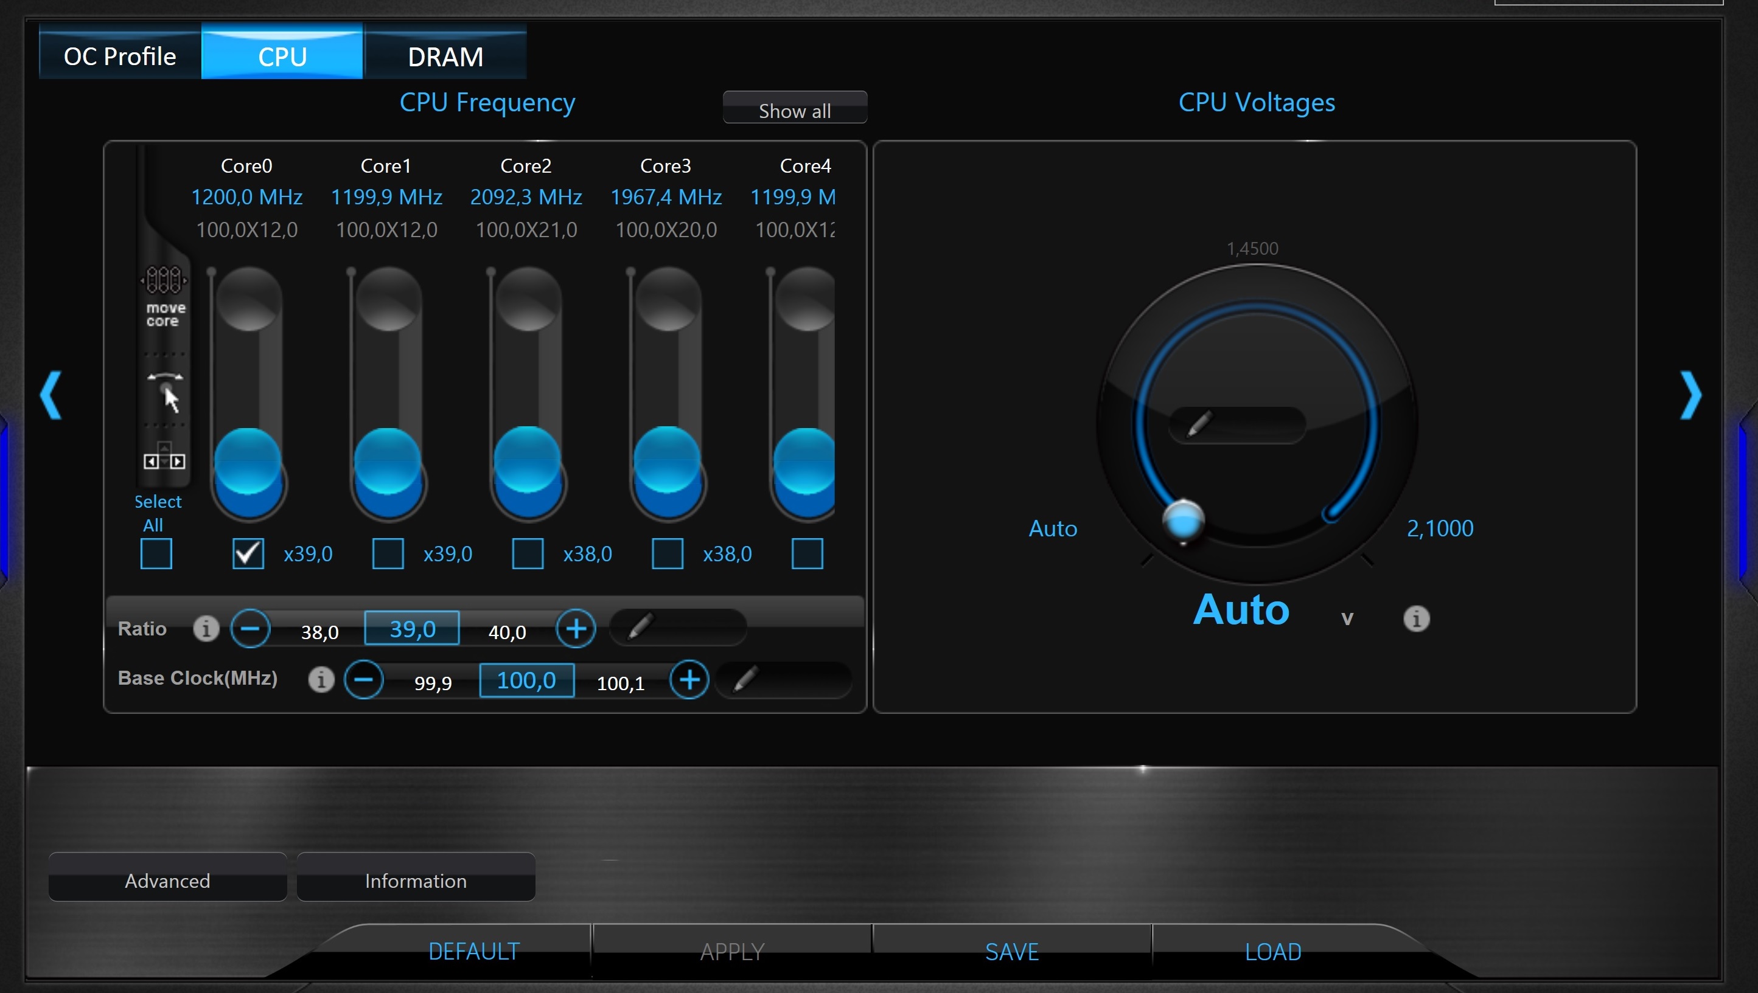Switch to the DRAM tab
This screenshot has width=1758, height=993.
coord(445,56)
